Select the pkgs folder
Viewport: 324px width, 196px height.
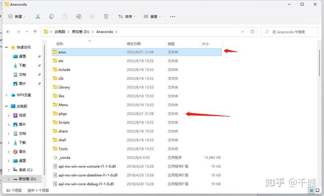(137, 114)
